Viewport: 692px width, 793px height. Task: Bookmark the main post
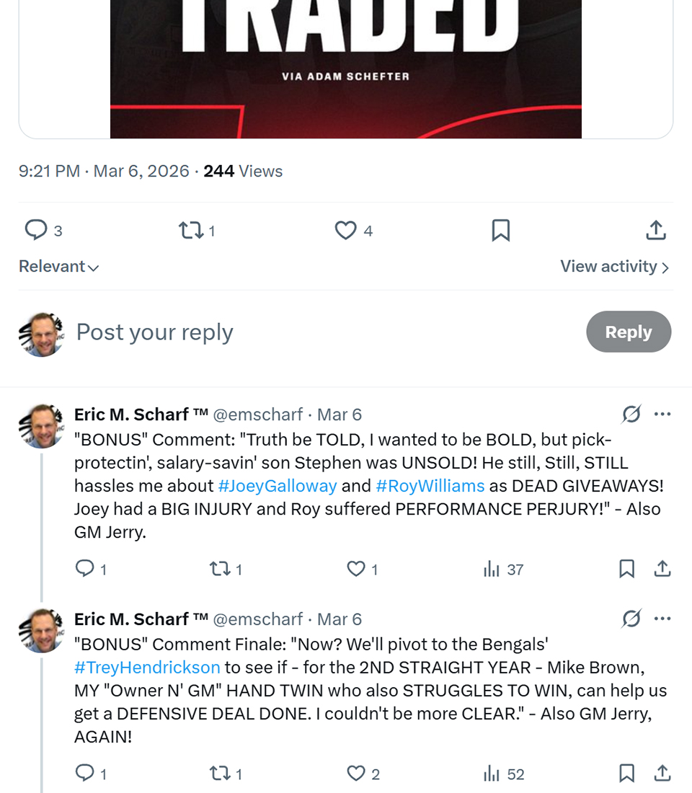500,230
